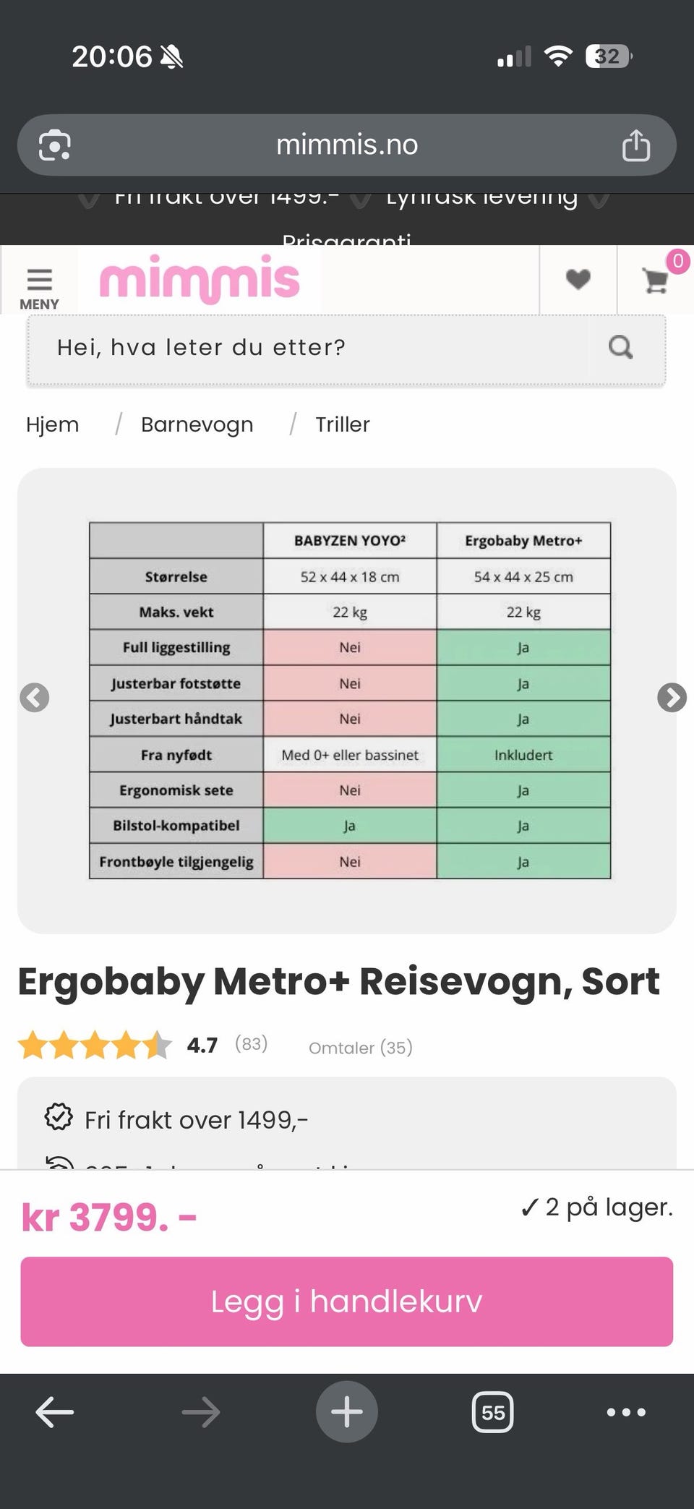Open the shopping cart
The height and width of the screenshot is (1509, 694).
click(x=656, y=281)
